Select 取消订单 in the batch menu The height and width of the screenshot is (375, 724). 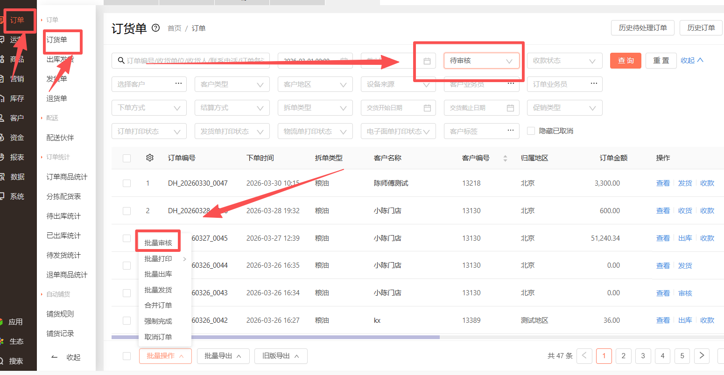pyautogui.click(x=158, y=337)
